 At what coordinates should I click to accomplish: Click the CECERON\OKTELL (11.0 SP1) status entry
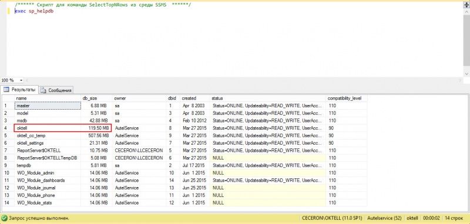point(332,218)
